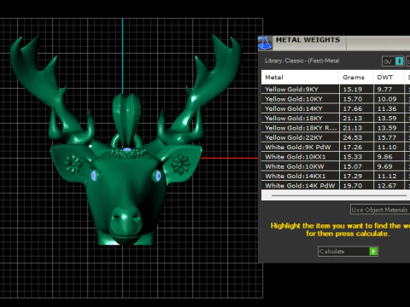
Task: Click the 11.36 DWT cell
Action: [389, 108]
